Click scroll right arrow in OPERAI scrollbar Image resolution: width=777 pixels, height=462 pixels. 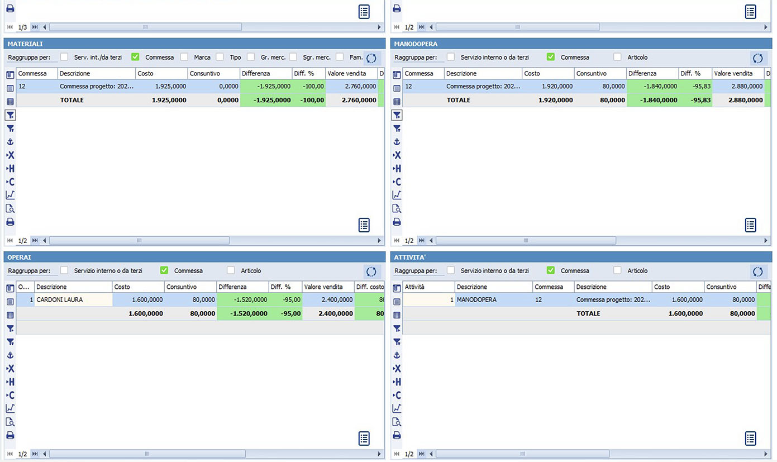pyautogui.click(x=379, y=454)
